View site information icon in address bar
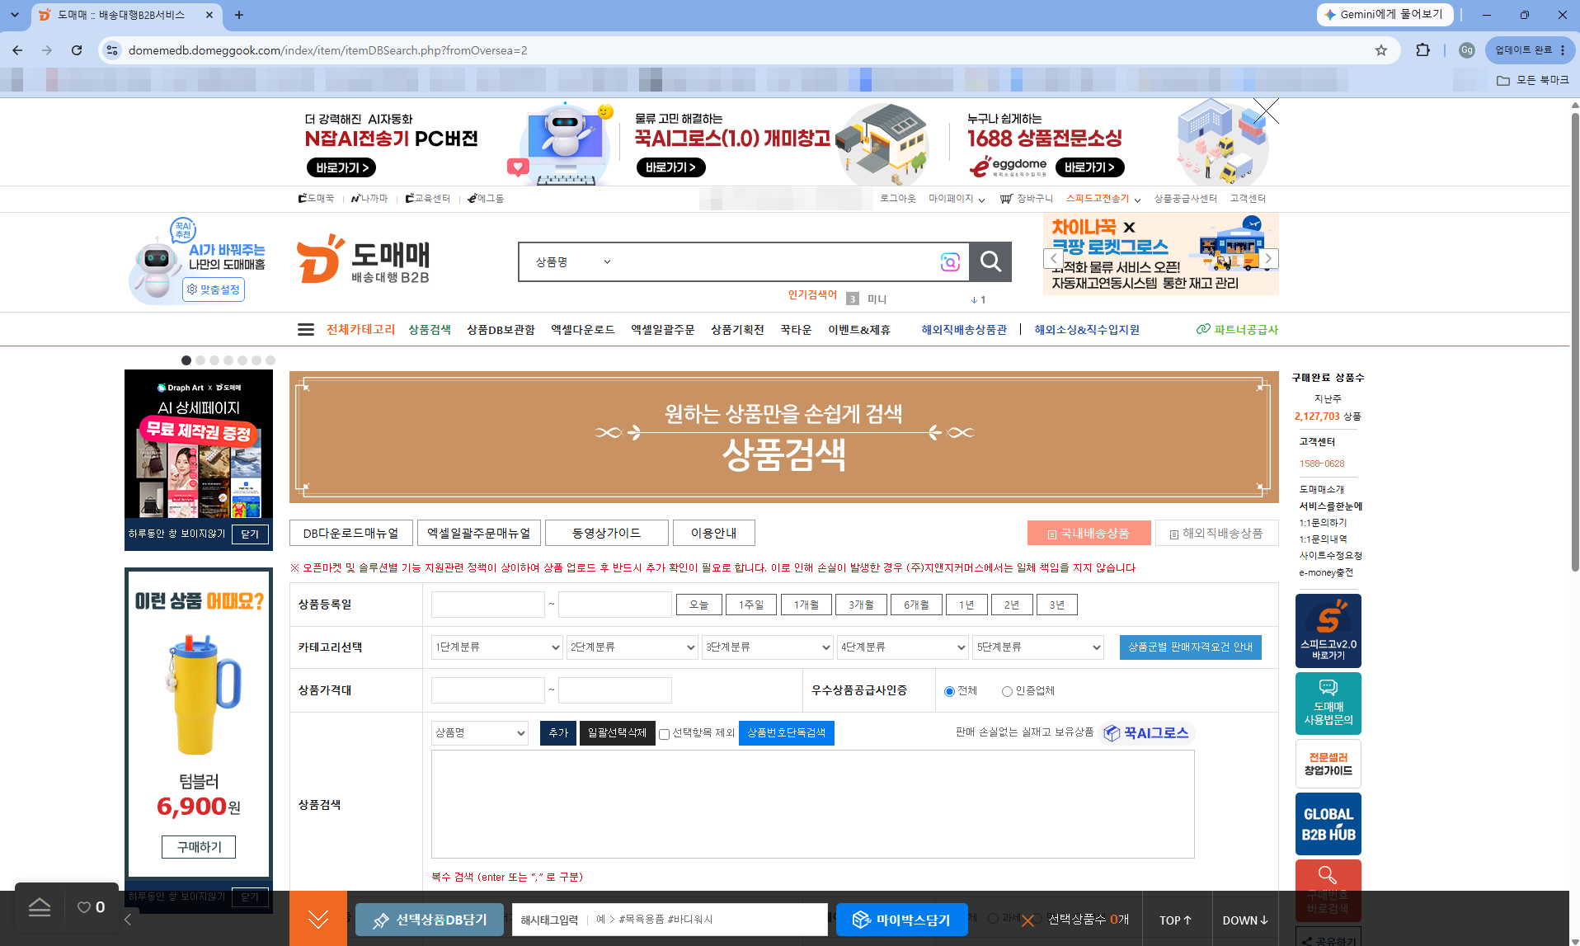The height and width of the screenshot is (946, 1580). coord(112,50)
